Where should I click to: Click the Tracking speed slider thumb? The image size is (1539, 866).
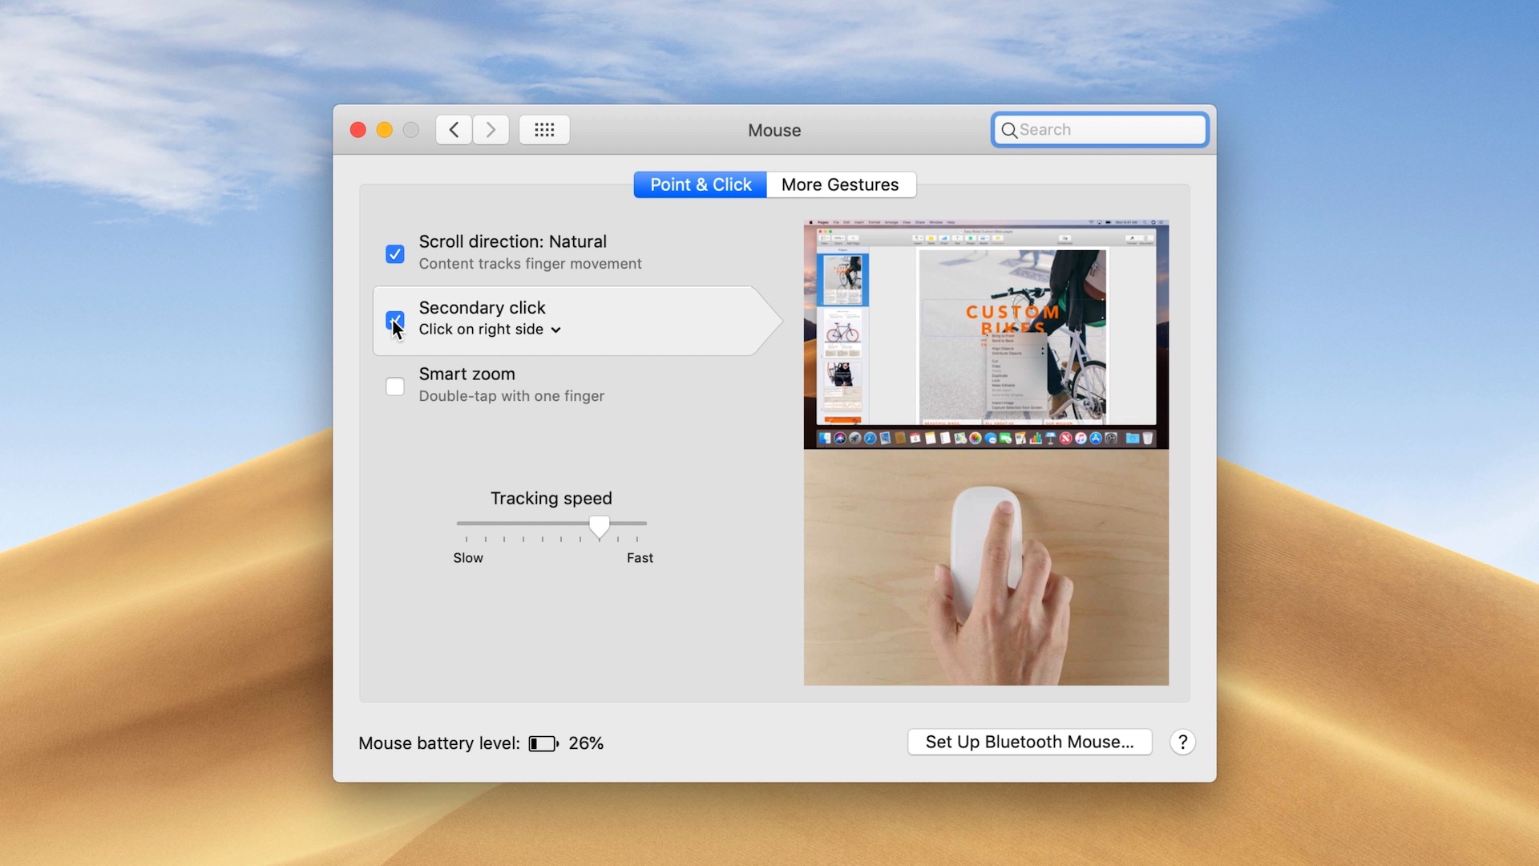point(599,526)
